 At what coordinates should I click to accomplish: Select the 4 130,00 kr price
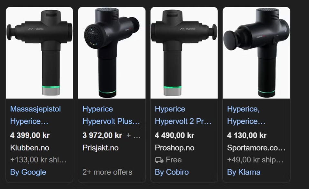247,136
